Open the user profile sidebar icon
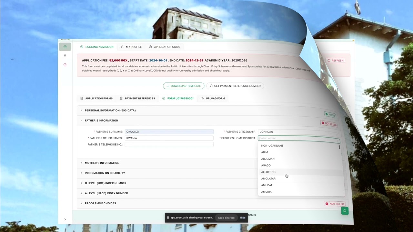 65,56
